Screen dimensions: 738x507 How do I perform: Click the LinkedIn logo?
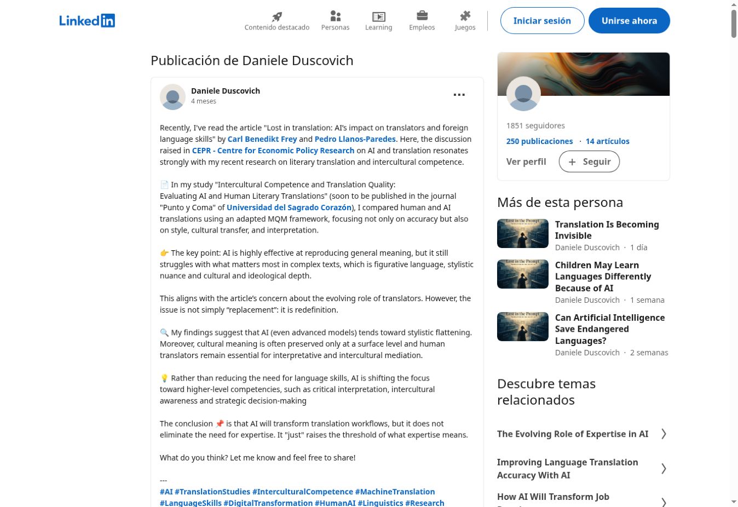[x=87, y=21]
